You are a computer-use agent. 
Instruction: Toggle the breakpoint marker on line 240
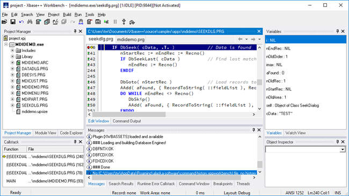click(x=89, y=47)
